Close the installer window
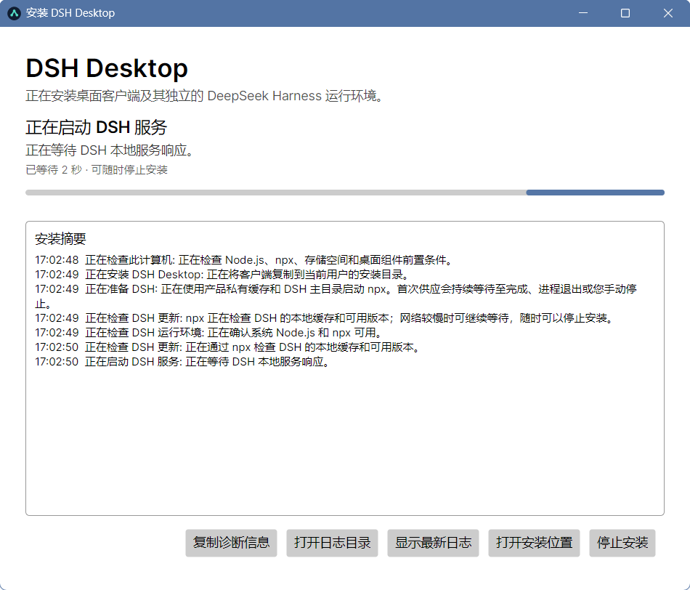This screenshot has width=690, height=590. coord(668,13)
